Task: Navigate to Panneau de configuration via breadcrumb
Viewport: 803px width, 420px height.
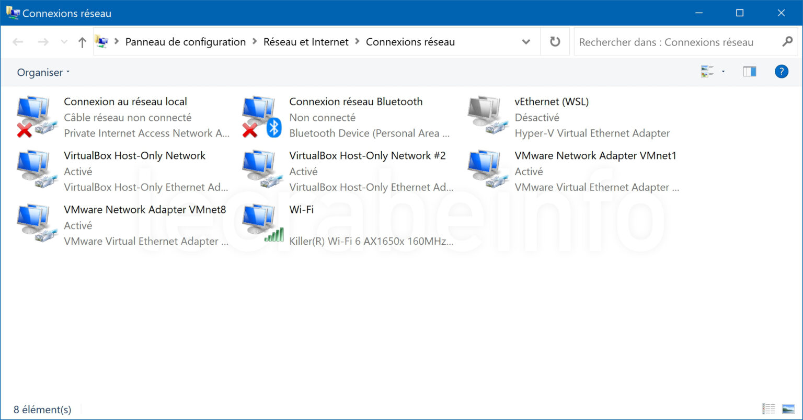Action: (x=186, y=42)
